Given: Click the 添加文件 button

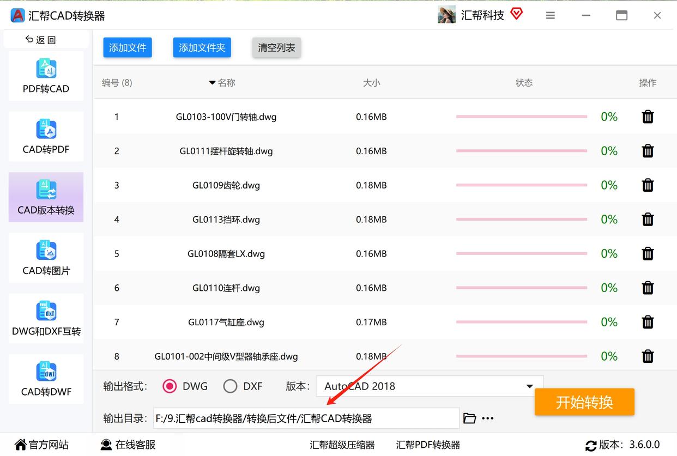Looking at the screenshot, I should pos(128,47).
